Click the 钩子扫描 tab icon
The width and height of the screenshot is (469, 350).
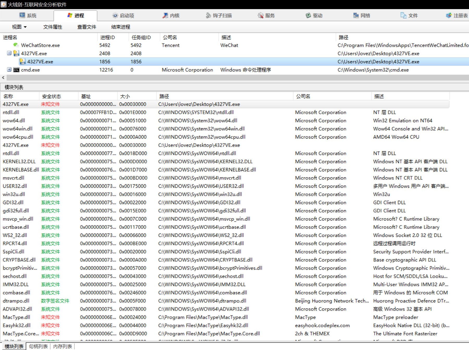click(x=208, y=15)
